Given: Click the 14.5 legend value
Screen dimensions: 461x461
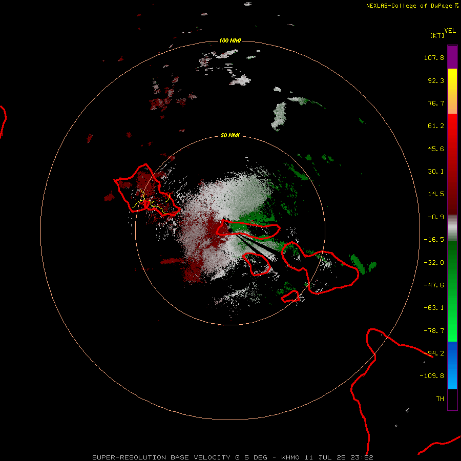Looking at the screenshot, I should tap(436, 194).
